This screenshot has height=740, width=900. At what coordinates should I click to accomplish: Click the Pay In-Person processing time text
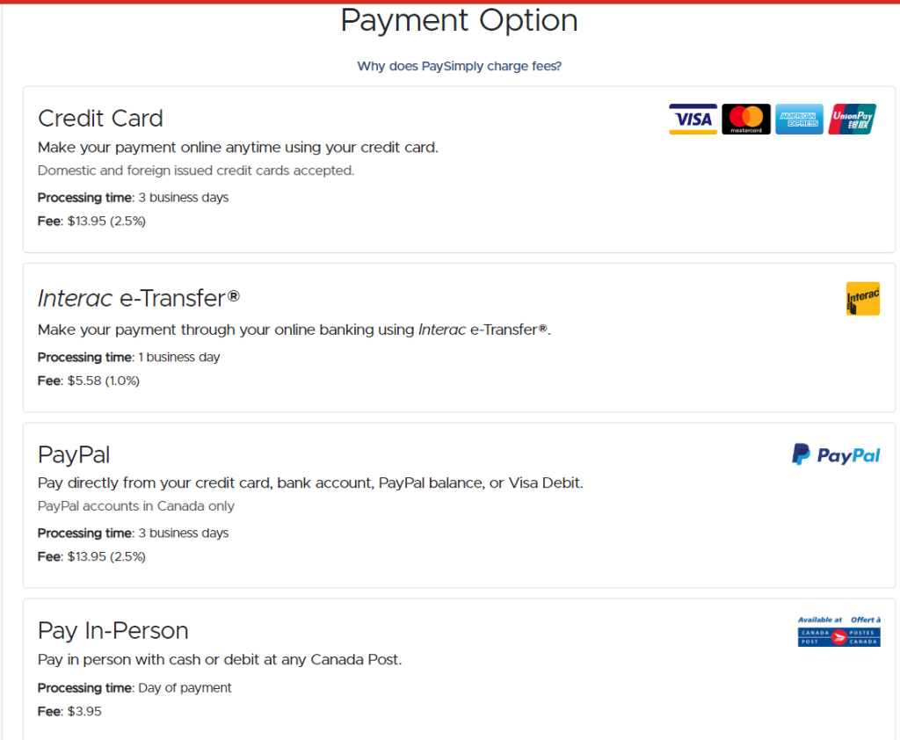coord(134,687)
